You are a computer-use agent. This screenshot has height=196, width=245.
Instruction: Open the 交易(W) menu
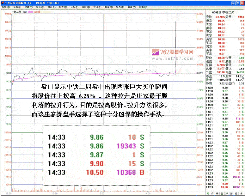(17, 7)
